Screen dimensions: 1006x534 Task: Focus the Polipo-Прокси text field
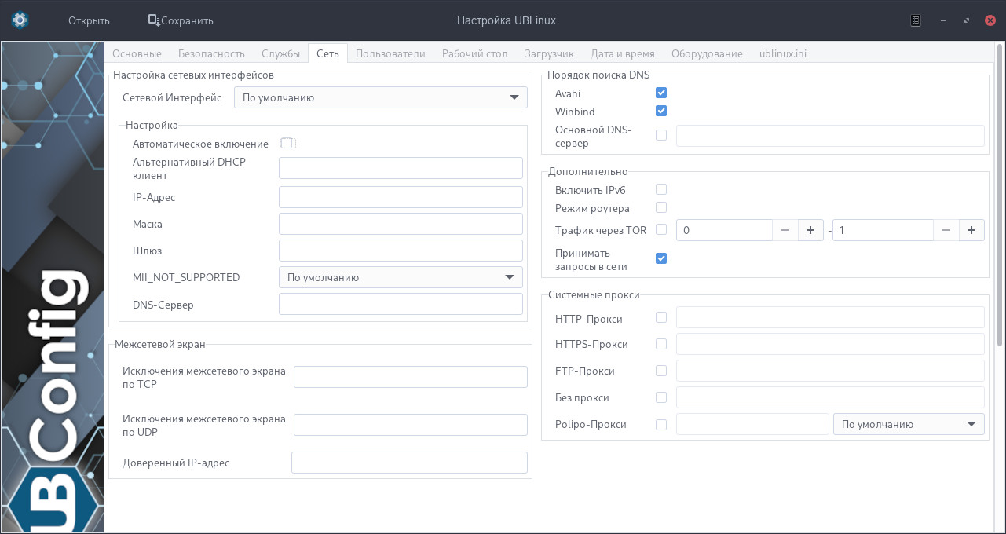tap(752, 424)
